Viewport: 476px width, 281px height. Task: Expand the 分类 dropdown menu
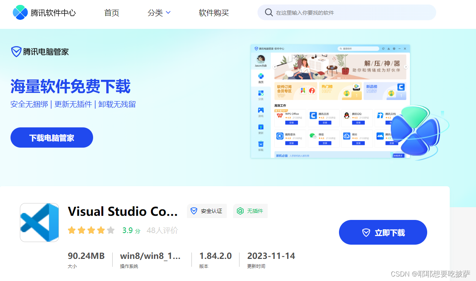[x=159, y=13]
